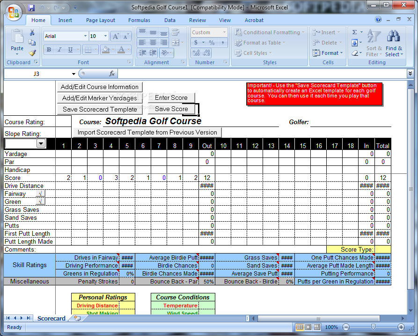Viewport: 418px width, 336px height.
Task: Toggle Underline formatting
Action: point(70,50)
